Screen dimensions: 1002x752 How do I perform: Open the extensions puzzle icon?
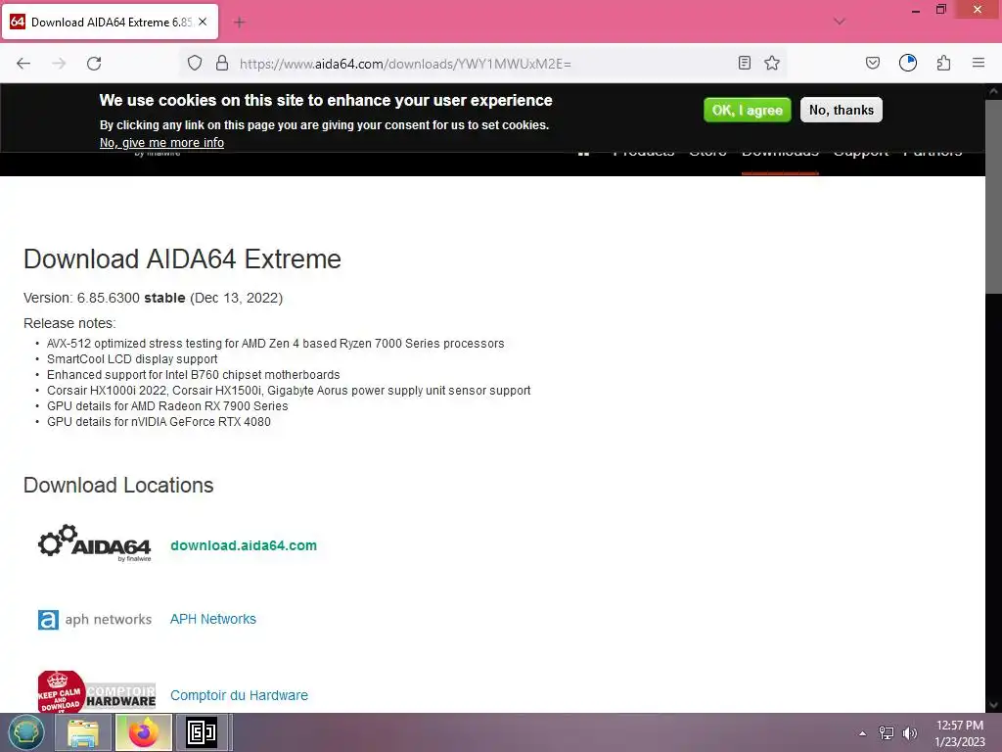943,63
